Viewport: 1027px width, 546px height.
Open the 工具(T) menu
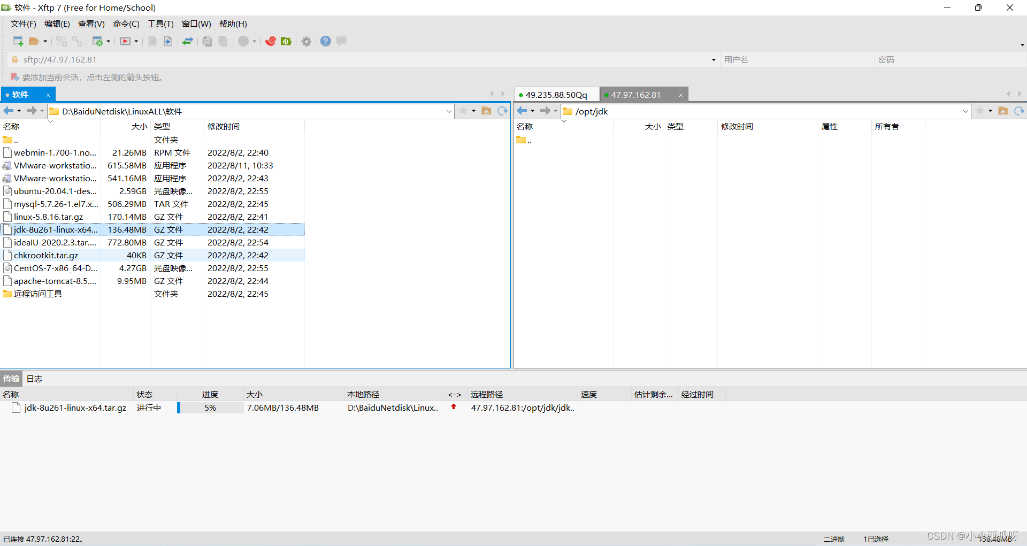coord(160,24)
